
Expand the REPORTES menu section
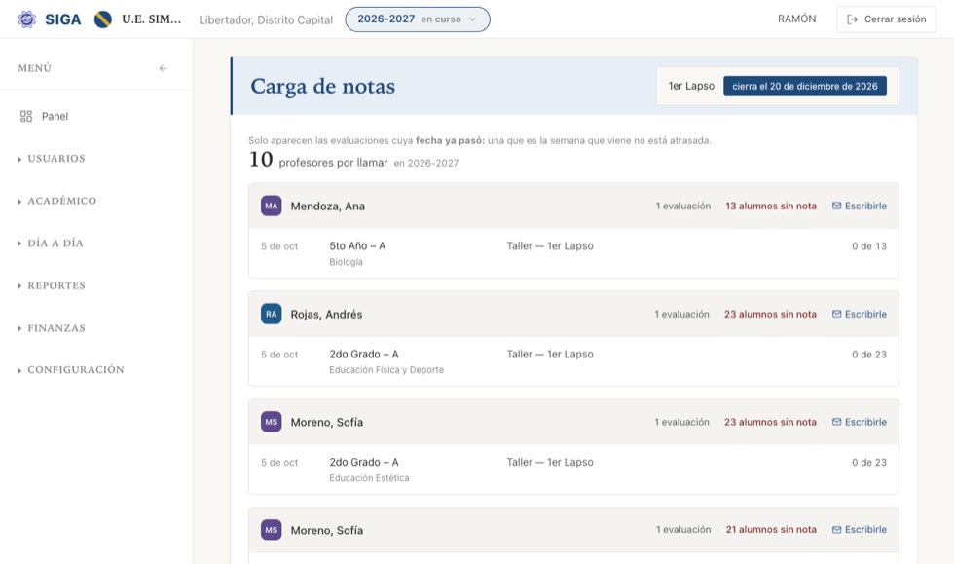pyautogui.click(x=52, y=285)
